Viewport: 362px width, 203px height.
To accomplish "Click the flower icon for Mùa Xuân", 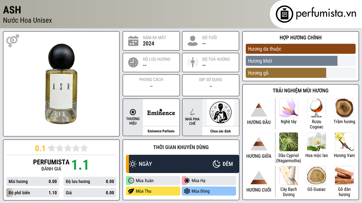I will point(131,181).
